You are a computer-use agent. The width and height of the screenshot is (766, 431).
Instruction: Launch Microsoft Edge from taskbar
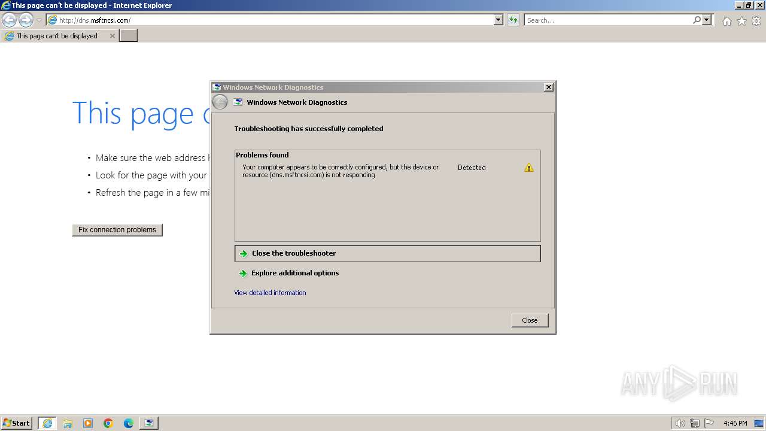[129, 423]
